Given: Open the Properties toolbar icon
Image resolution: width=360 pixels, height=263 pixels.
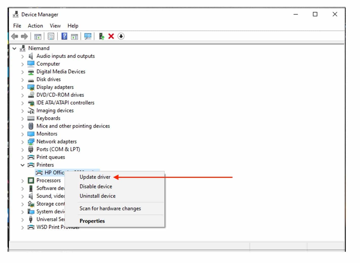Looking at the screenshot, I should [x=51, y=36].
